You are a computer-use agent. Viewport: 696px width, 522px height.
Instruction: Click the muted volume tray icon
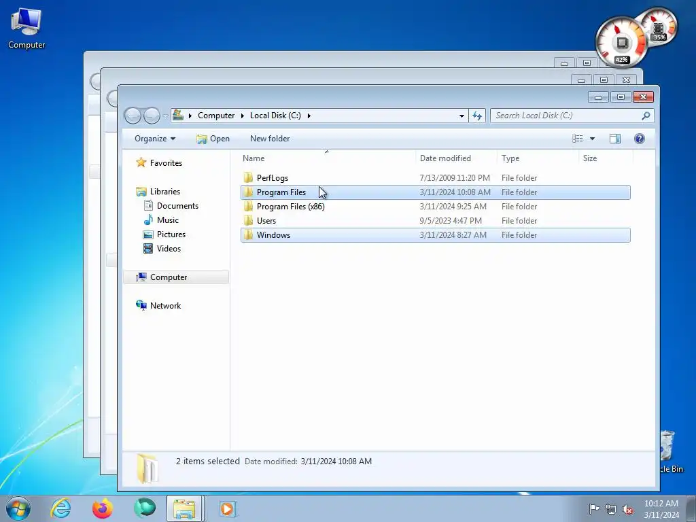pyautogui.click(x=627, y=509)
